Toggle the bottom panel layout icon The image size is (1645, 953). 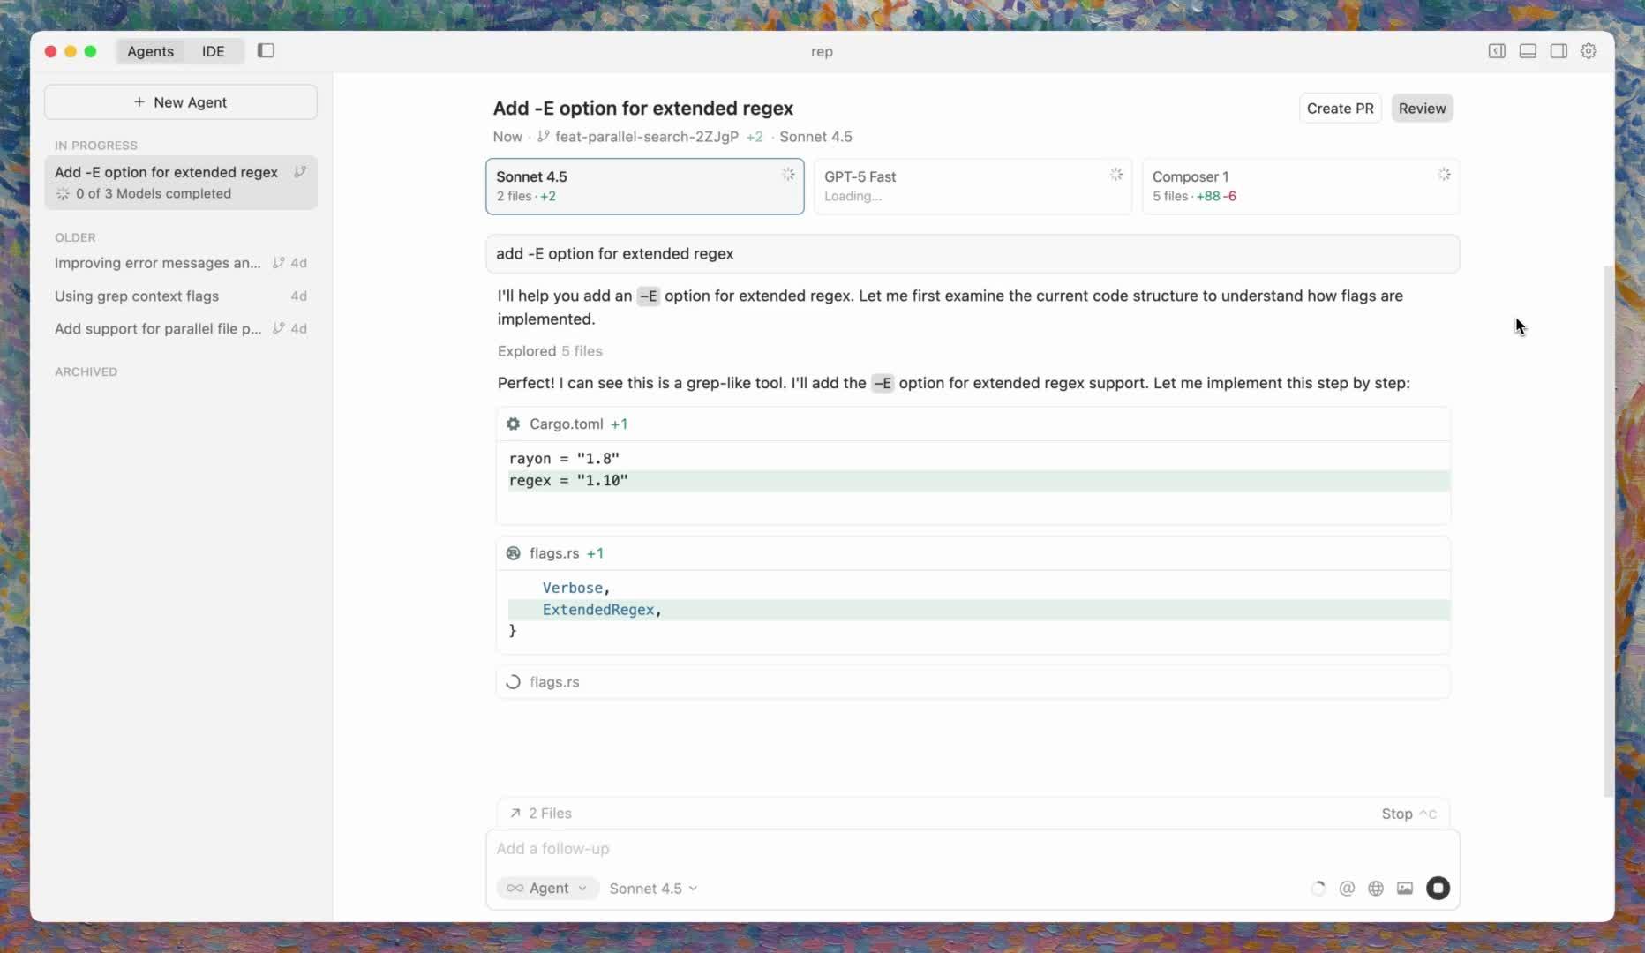(x=1528, y=51)
